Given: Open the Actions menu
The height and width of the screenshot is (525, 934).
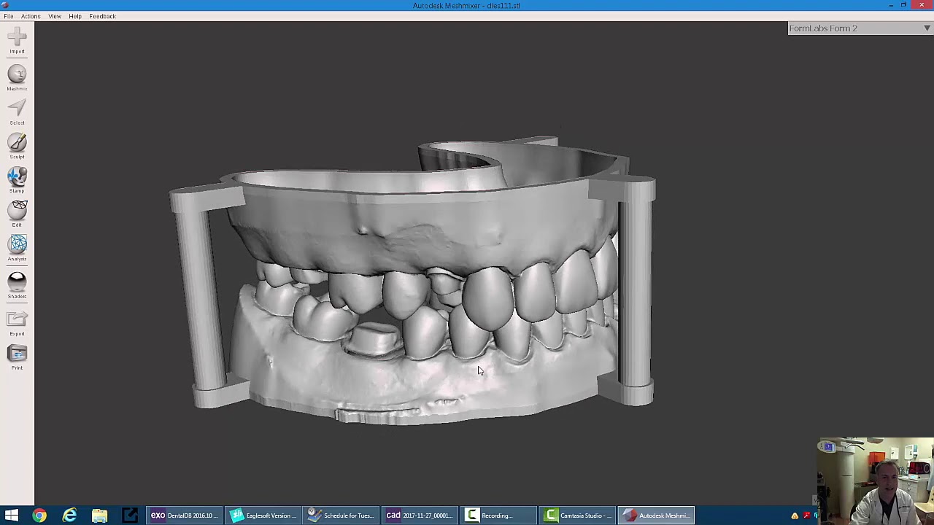Looking at the screenshot, I should [x=31, y=16].
